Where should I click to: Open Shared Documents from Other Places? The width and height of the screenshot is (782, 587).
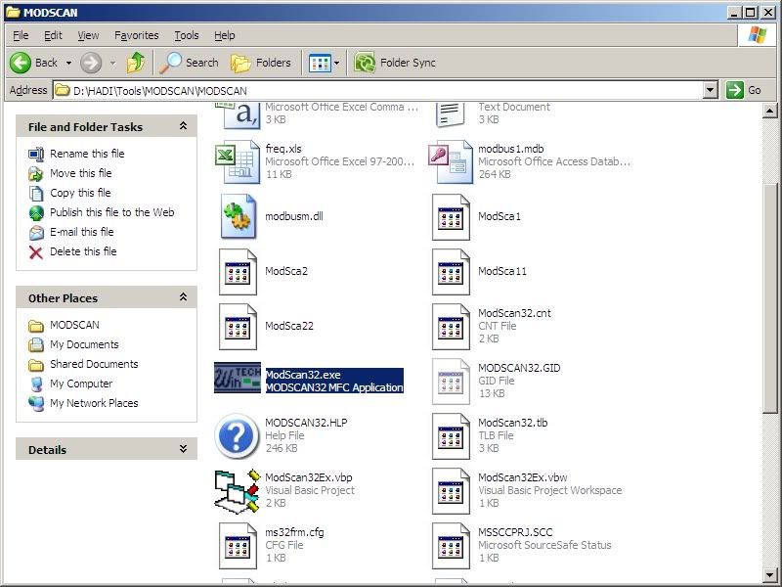[94, 364]
